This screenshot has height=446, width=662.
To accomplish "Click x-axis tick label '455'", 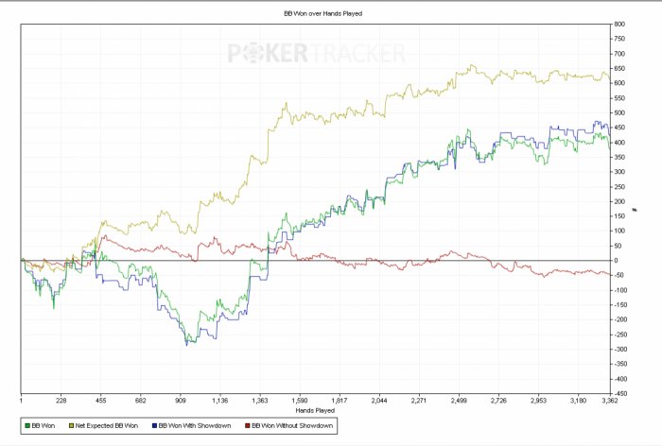I will point(100,401).
